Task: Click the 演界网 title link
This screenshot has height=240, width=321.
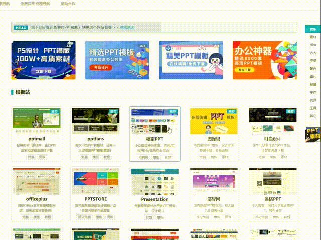Action: pos(214,199)
